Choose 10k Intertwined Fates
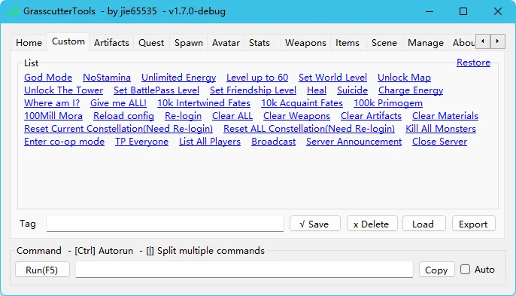 point(204,103)
